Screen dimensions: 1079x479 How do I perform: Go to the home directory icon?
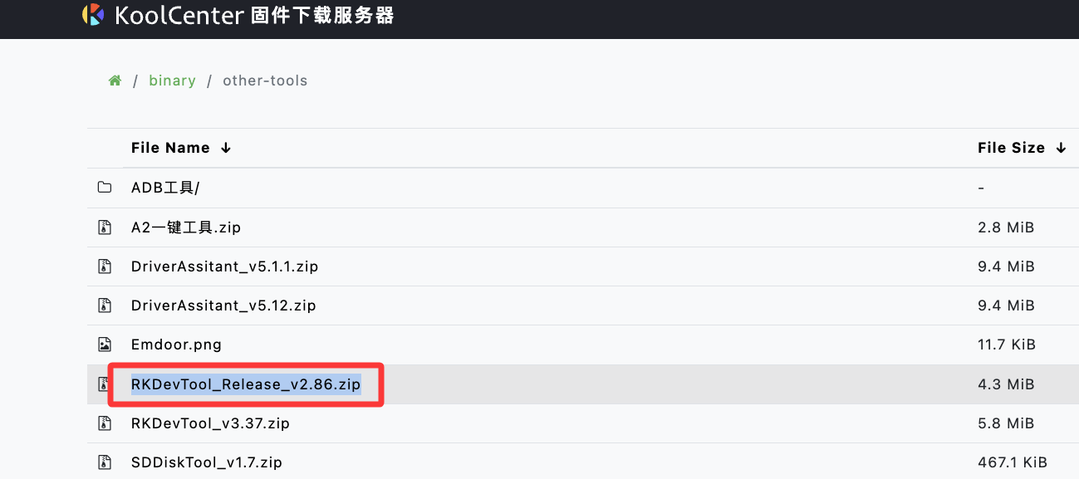[x=115, y=81]
